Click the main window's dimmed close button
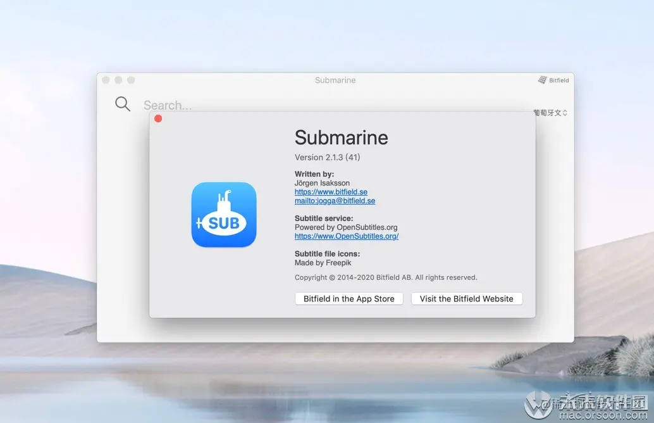 (x=106, y=80)
